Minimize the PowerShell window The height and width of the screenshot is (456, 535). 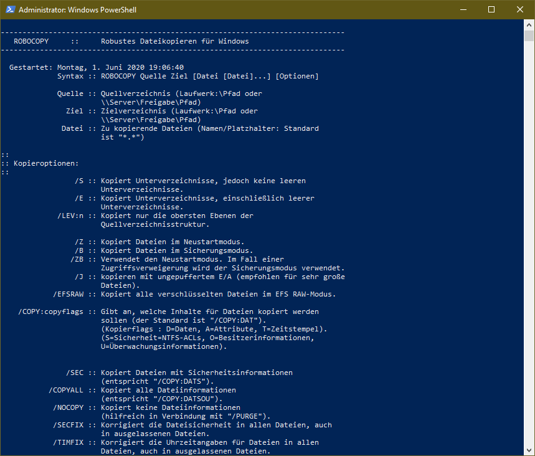[463, 9]
